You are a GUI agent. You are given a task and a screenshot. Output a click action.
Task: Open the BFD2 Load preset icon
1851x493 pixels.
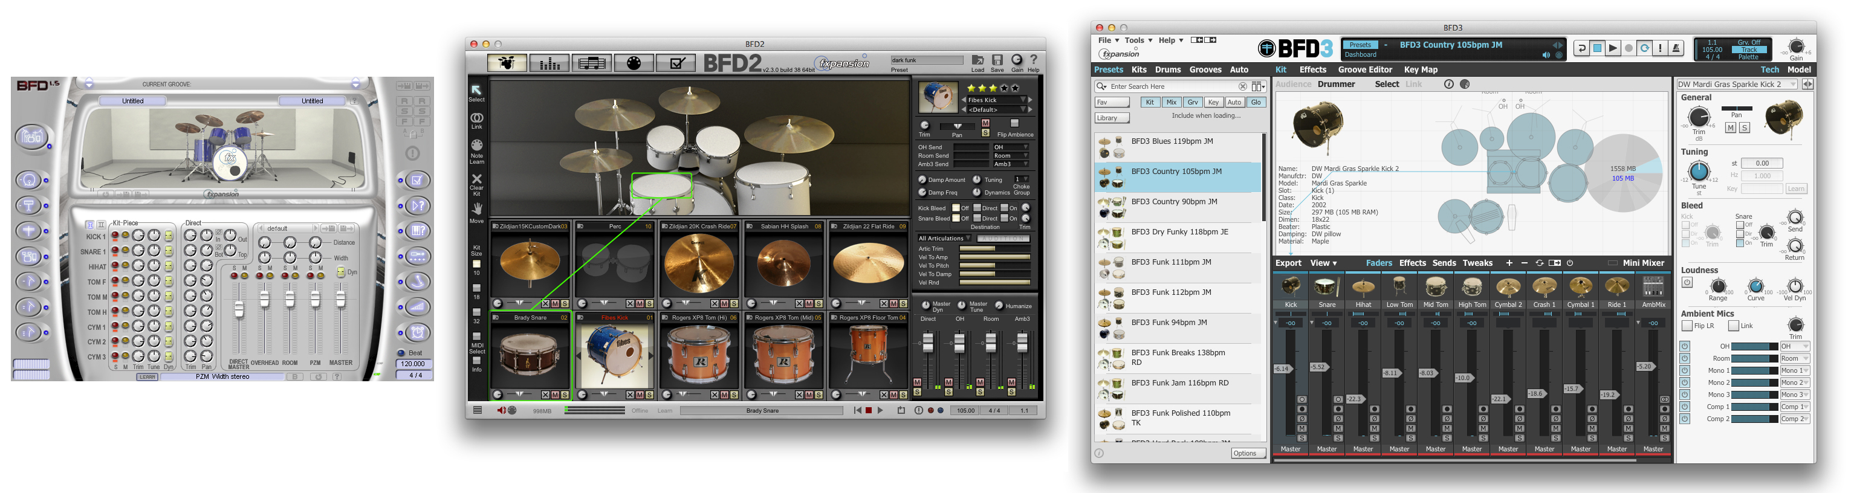977,60
